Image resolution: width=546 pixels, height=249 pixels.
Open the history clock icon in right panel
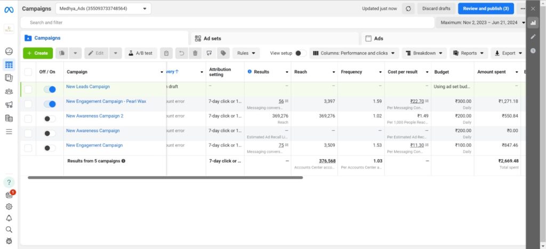[533, 51]
